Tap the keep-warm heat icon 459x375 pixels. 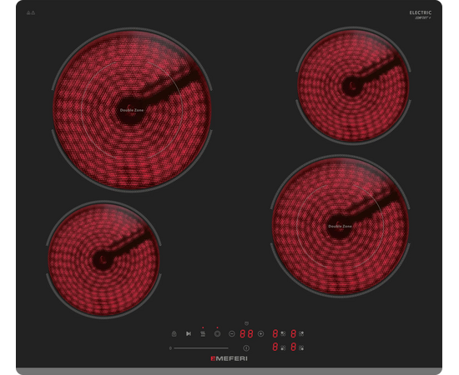coord(203,333)
